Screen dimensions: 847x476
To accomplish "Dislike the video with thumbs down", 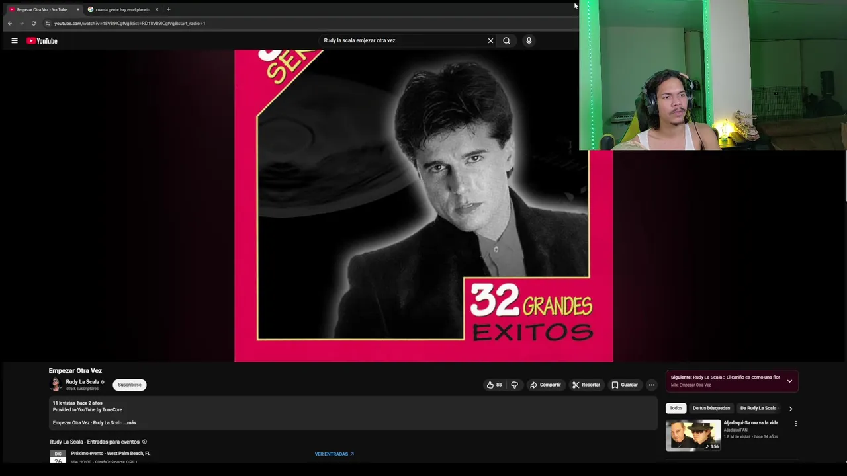I will tap(514, 385).
